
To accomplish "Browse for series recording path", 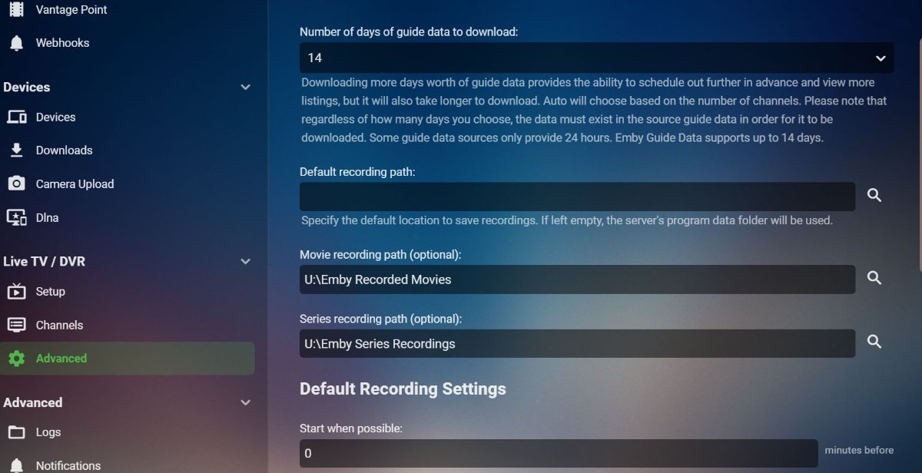I will 874,342.
